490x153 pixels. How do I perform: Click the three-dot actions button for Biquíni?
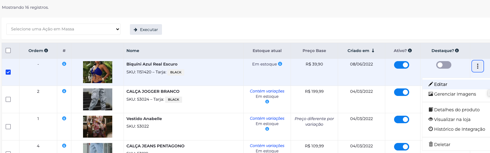click(477, 66)
